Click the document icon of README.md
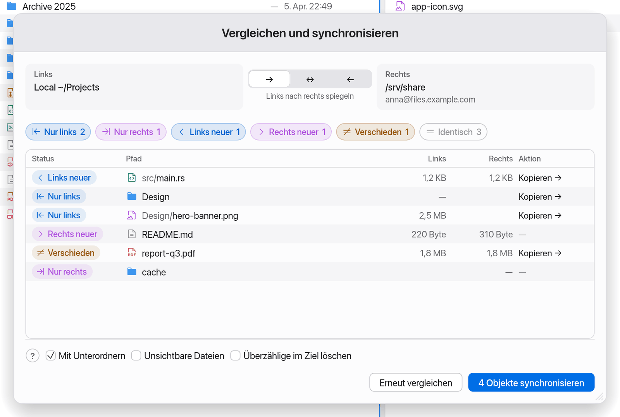The height and width of the screenshot is (417, 620). coord(132,234)
